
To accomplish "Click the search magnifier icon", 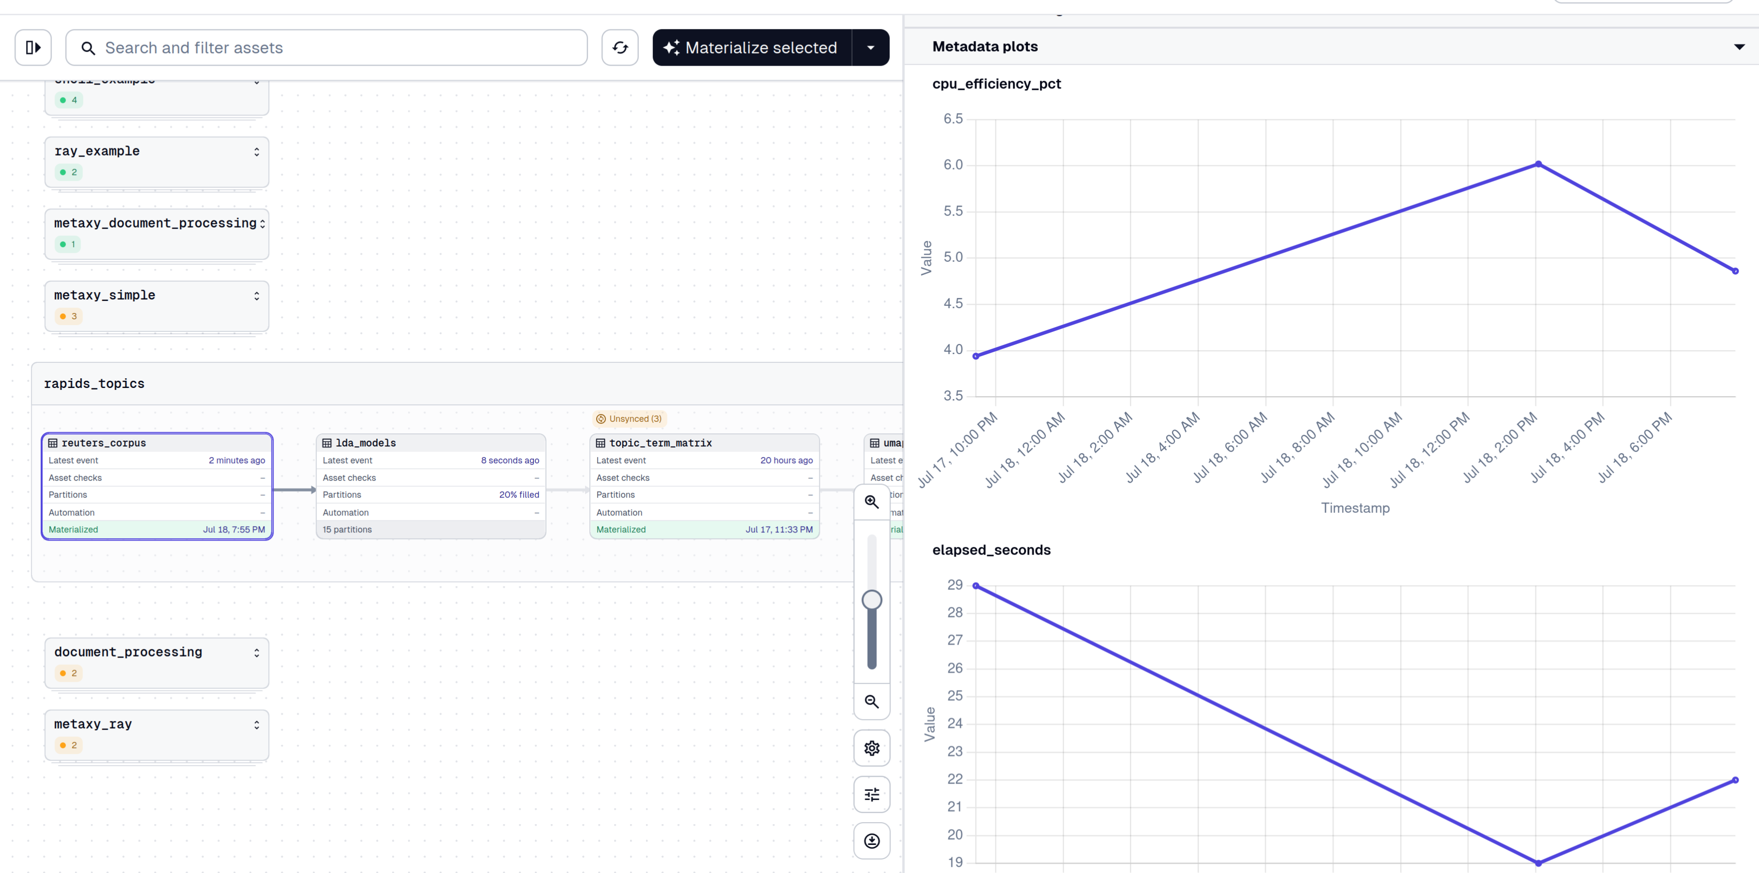I will pyautogui.click(x=88, y=48).
